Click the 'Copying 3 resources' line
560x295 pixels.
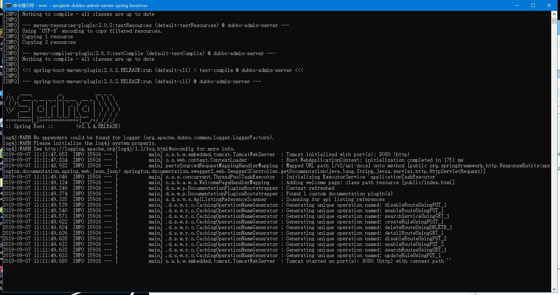click(39, 42)
